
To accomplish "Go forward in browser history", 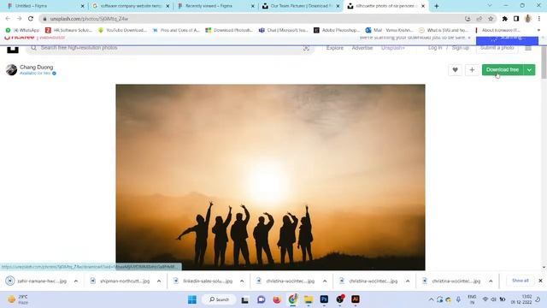I will coord(19,19).
